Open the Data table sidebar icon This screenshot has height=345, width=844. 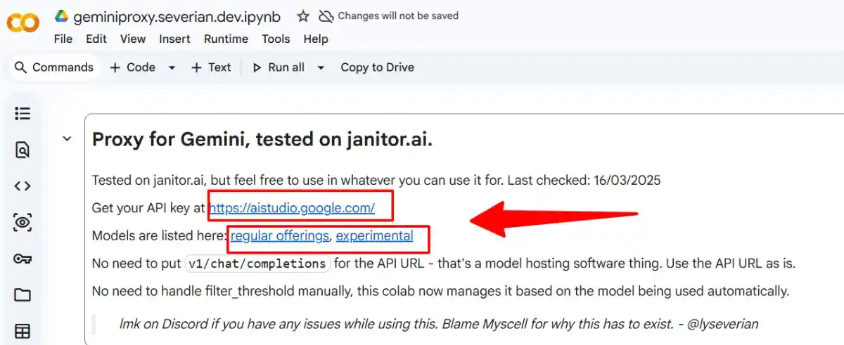coord(23,332)
